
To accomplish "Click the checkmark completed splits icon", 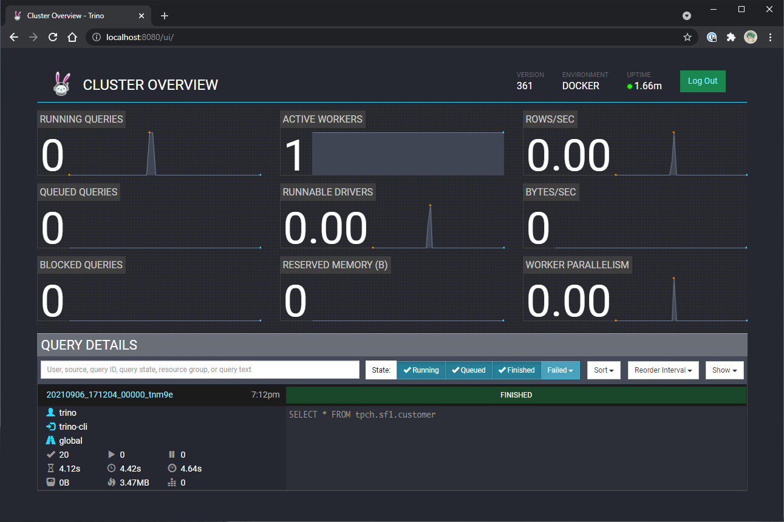I will point(50,455).
